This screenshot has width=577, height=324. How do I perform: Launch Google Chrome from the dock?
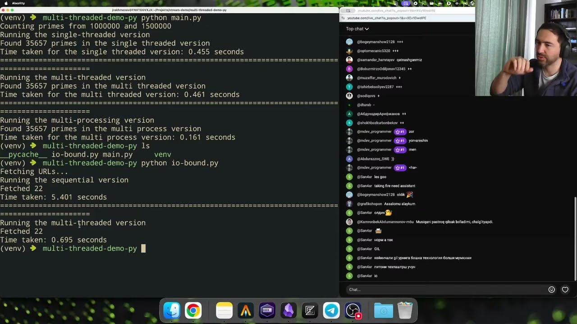pos(193,310)
